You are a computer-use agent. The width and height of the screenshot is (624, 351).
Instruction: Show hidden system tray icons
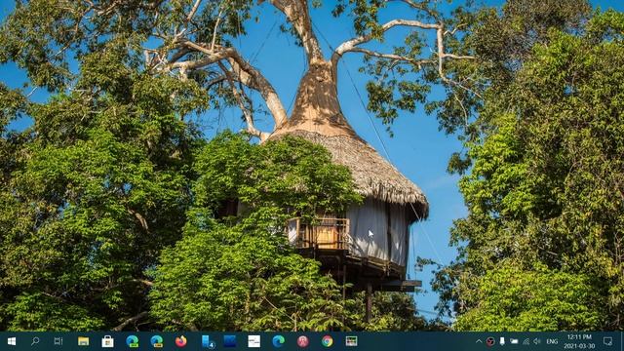click(479, 341)
